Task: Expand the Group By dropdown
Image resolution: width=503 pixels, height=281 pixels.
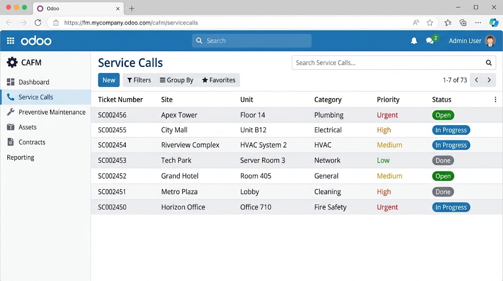Action: click(176, 80)
